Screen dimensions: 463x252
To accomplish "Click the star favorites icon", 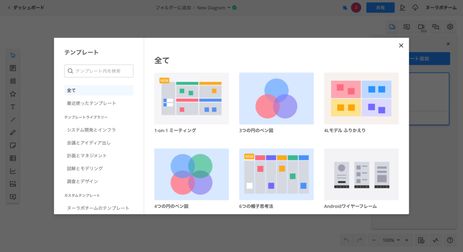I will coord(13,94).
